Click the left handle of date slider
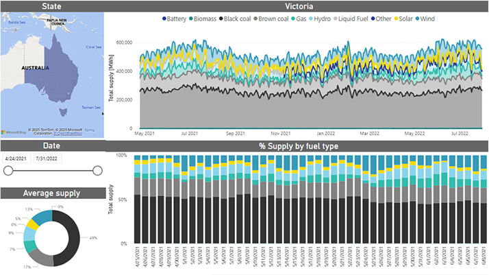The height and width of the screenshot is (275, 489). [x=9, y=171]
